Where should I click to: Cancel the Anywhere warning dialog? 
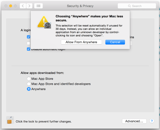coord(115,42)
